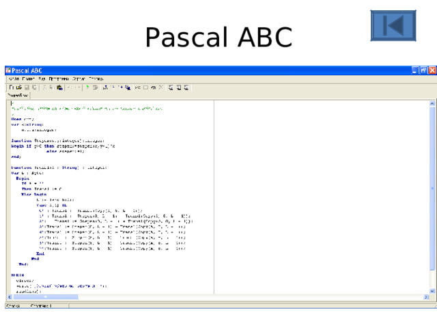Click the horizontal scrollbar left arrow

pyautogui.click(x=10, y=297)
